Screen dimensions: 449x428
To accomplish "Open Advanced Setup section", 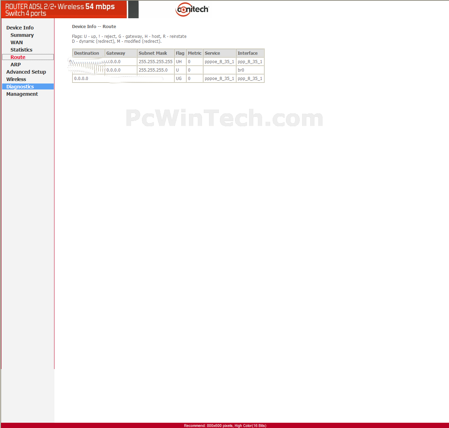I will tap(26, 72).
